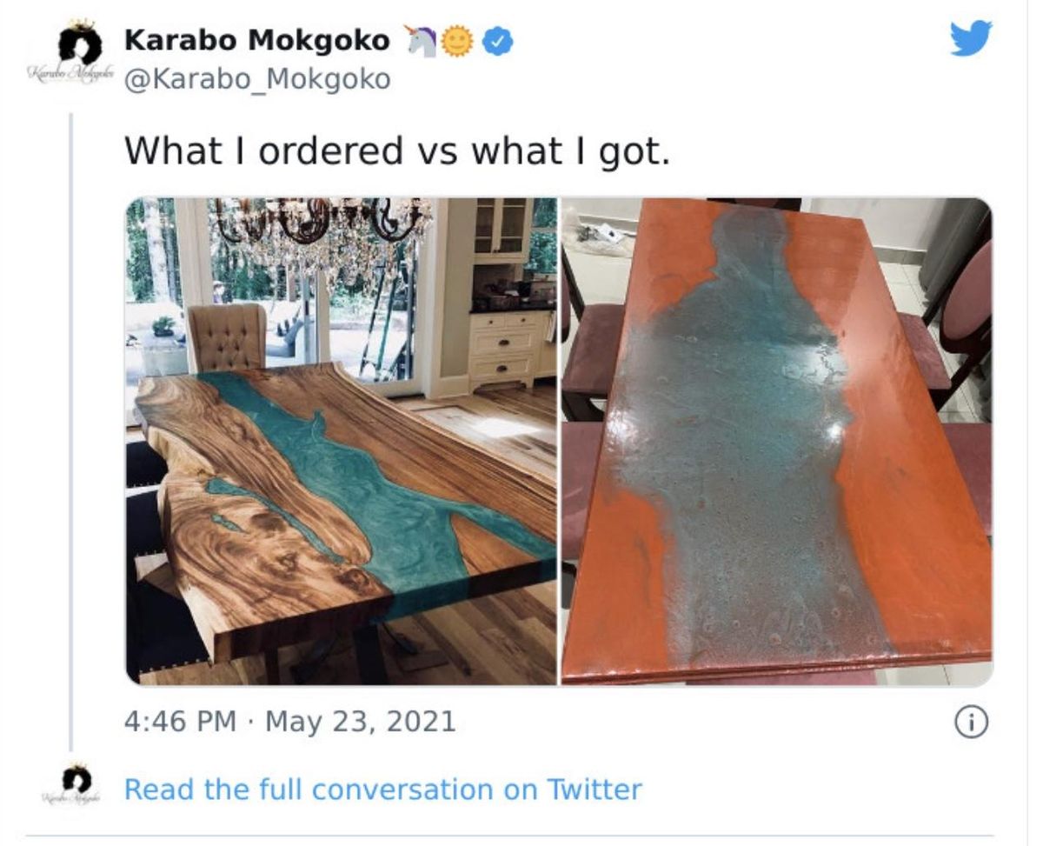Click the Twitter bird logo

(x=970, y=39)
